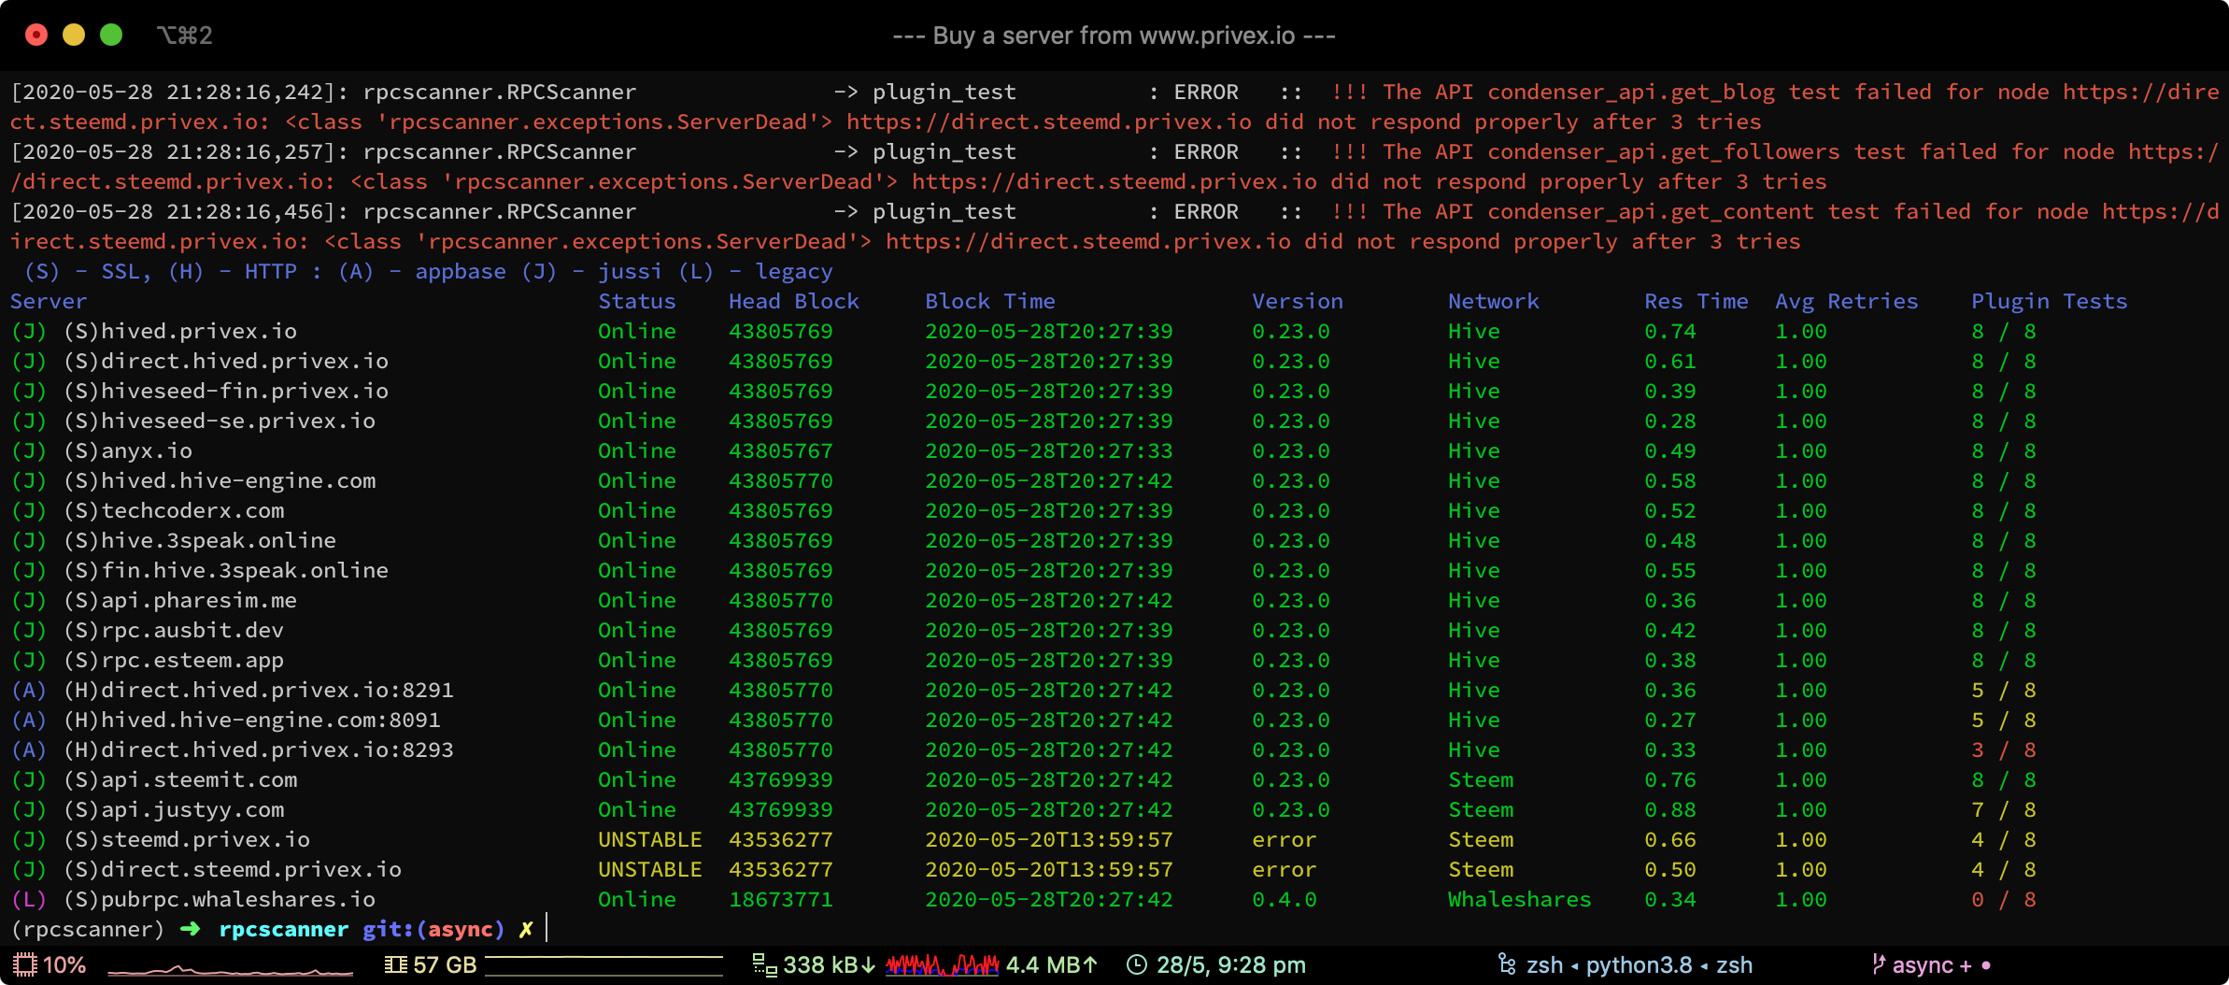Click log timestamp '[2020-05-28 21:28:16,242]'
Screen dimensions: 2229x985
click(x=179, y=92)
